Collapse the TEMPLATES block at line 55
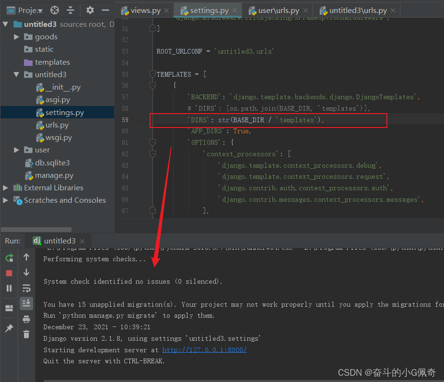 [153, 74]
